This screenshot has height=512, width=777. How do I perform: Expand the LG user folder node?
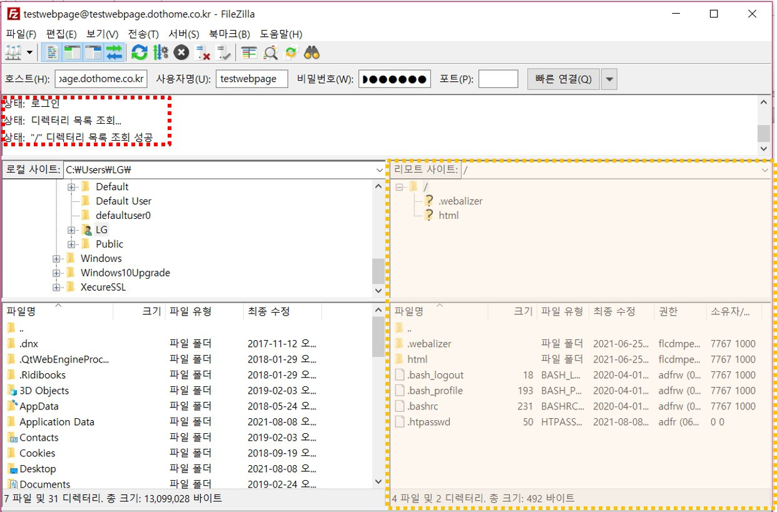71,230
